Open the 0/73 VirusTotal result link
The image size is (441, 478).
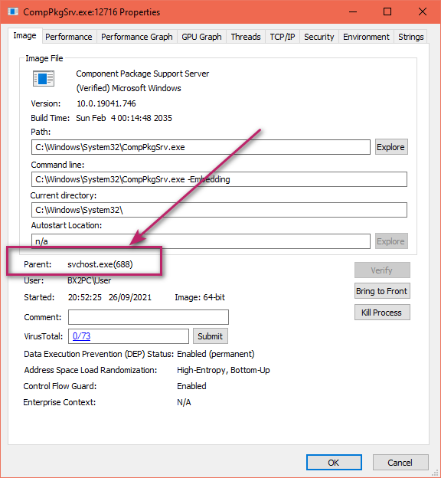tap(82, 336)
